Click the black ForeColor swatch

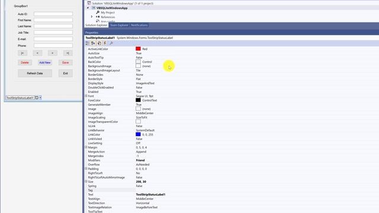138,100
